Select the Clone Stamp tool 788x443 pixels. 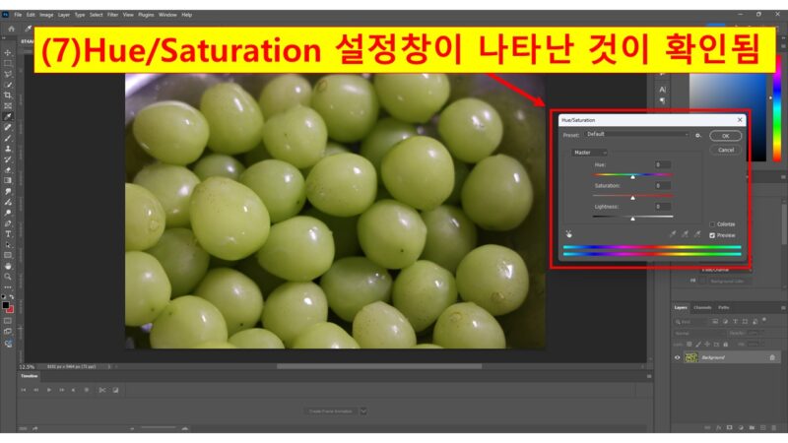[8, 149]
